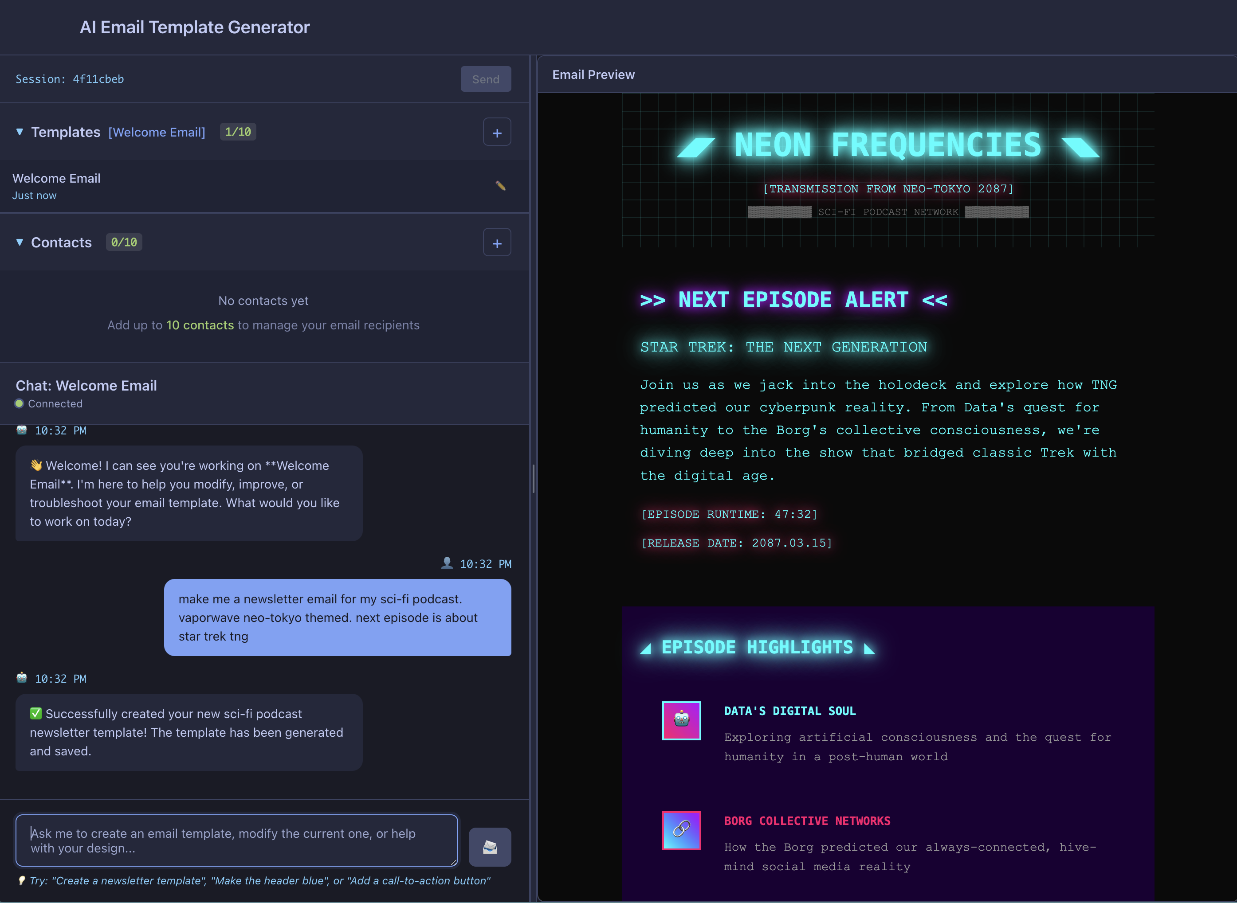Viewport: 1237px width, 903px height.
Task: Click the Templates disclosure triangle
Action: click(x=20, y=131)
